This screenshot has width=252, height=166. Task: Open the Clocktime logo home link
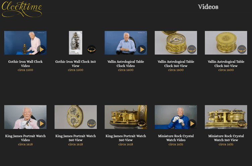point(22,9)
